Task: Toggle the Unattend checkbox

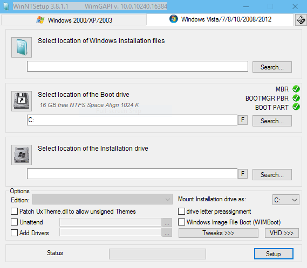Action: 14,222
